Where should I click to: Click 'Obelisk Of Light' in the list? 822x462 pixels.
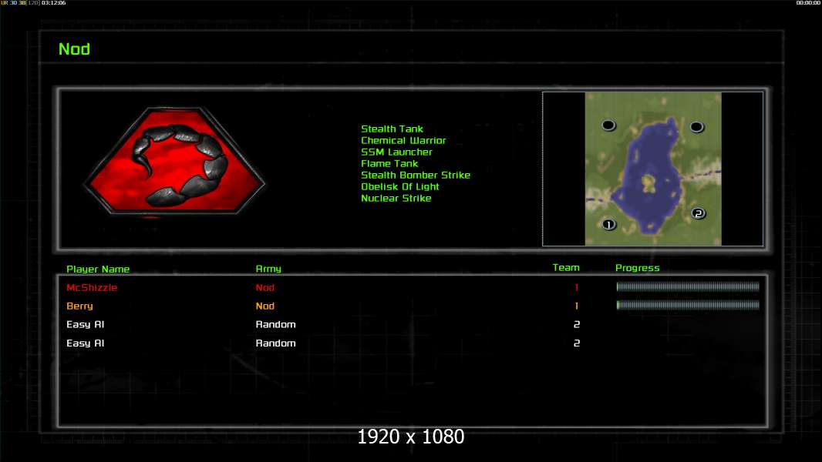pyautogui.click(x=399, y=186)
